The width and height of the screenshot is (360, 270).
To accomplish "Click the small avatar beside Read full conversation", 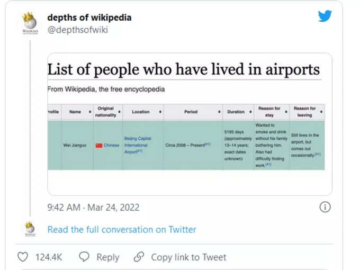I will [30, 229].
